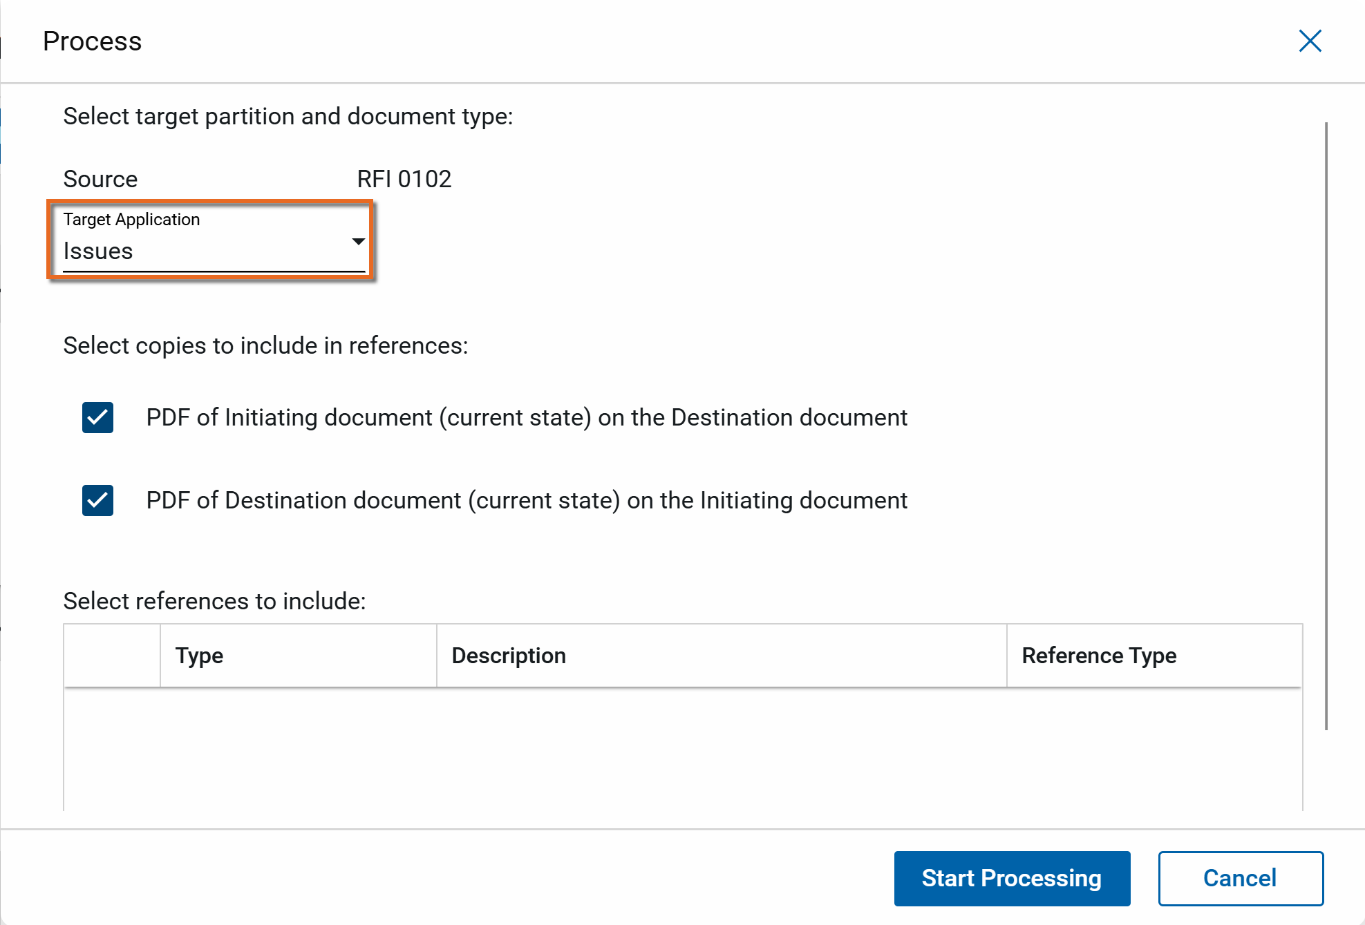Click the Type column header

point(199,656)
